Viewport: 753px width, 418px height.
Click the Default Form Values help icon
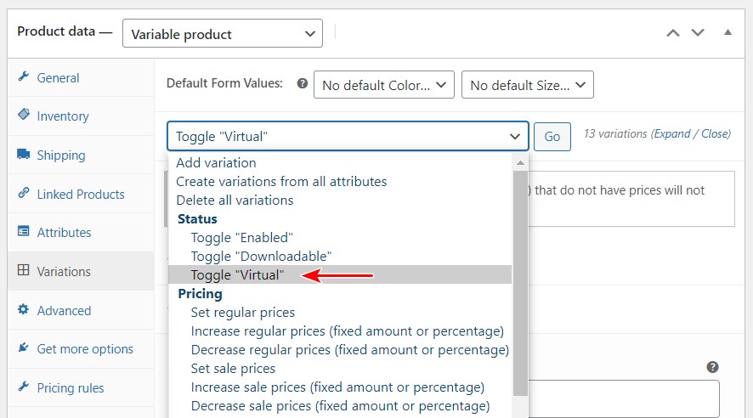pos(302,83)
